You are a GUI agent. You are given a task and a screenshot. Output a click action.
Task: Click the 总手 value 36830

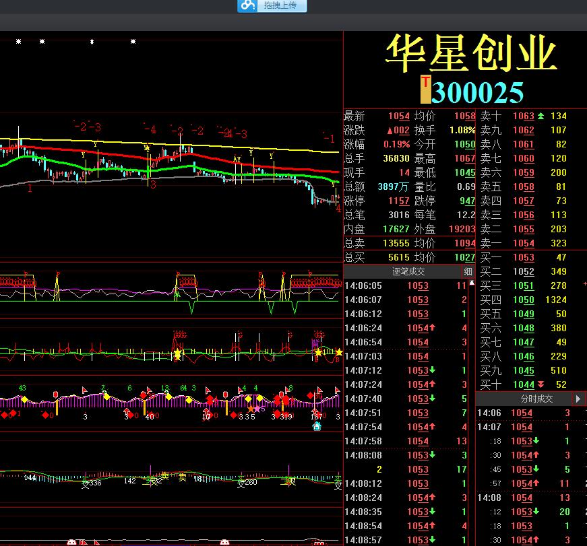coord(396,158)
